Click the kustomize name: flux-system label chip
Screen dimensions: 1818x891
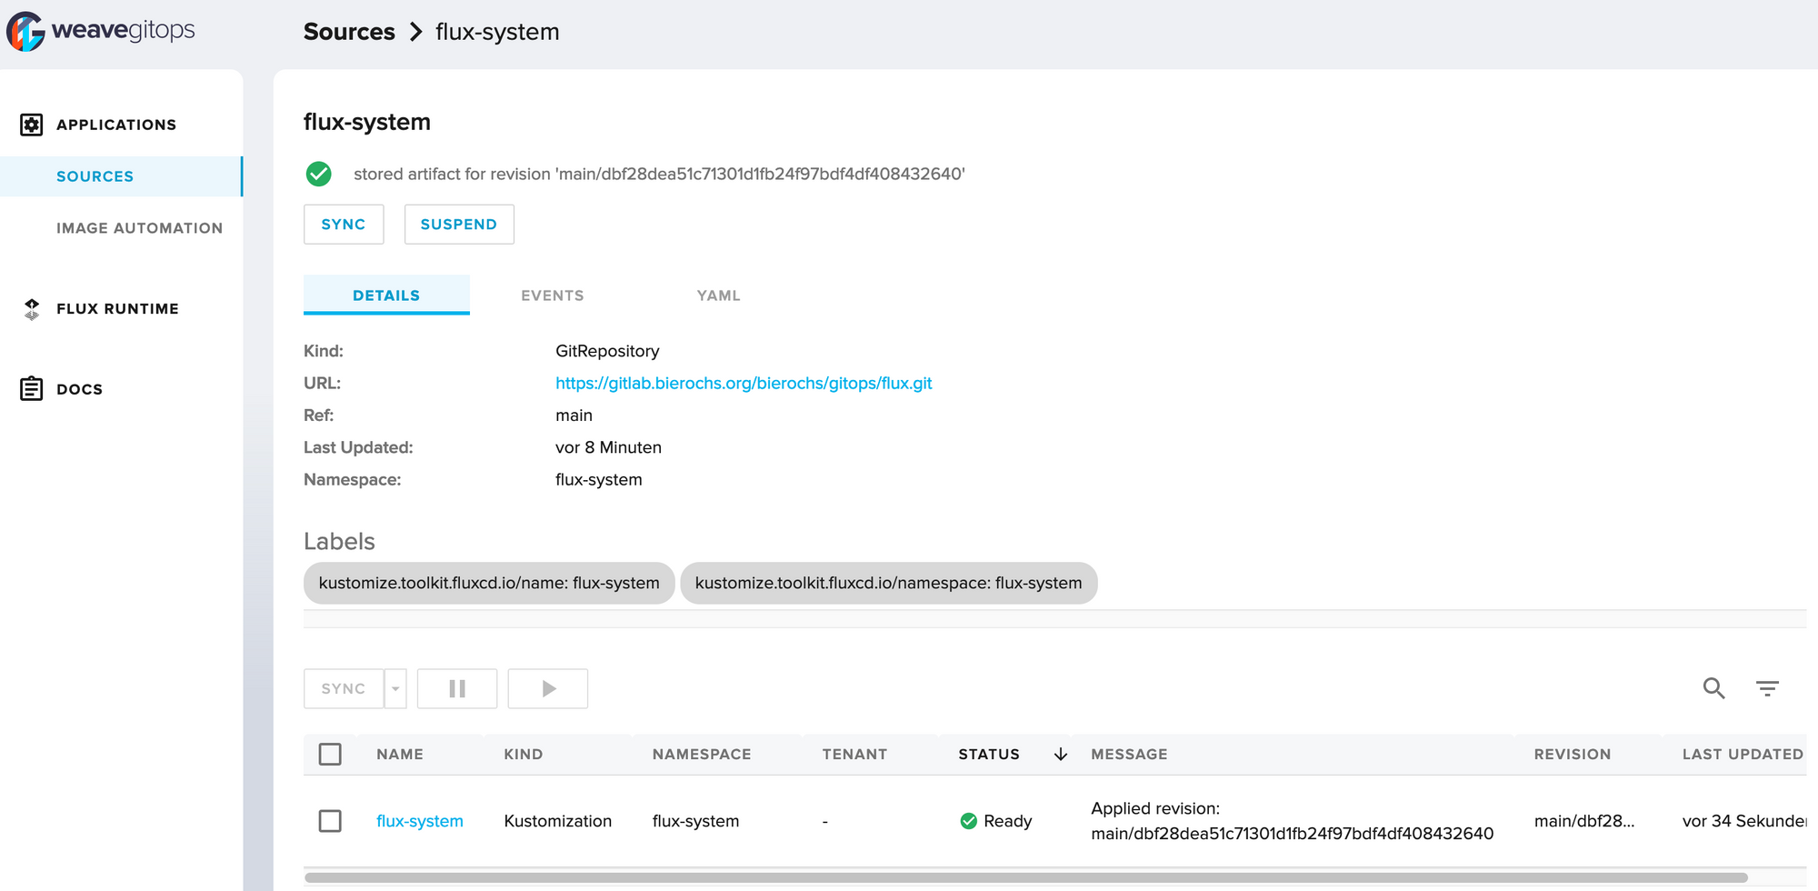(489, 583)
